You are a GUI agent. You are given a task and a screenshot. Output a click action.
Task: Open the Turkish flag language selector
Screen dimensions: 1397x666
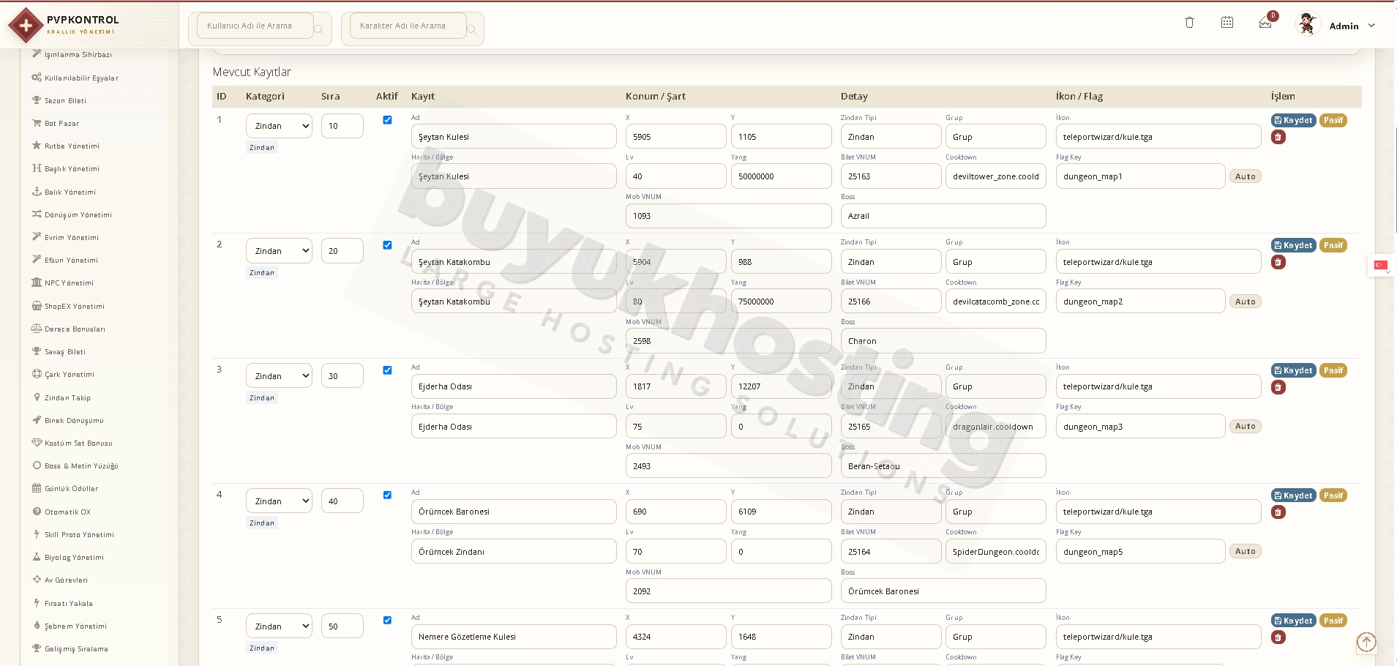click(1380, 265)
